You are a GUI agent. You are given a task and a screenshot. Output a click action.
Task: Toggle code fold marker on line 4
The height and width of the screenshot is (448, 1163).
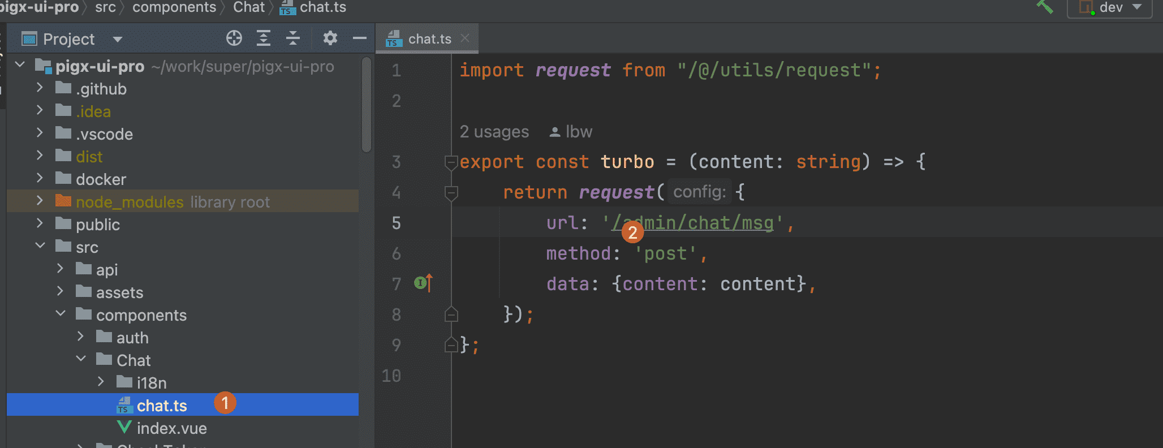(451, 193)
